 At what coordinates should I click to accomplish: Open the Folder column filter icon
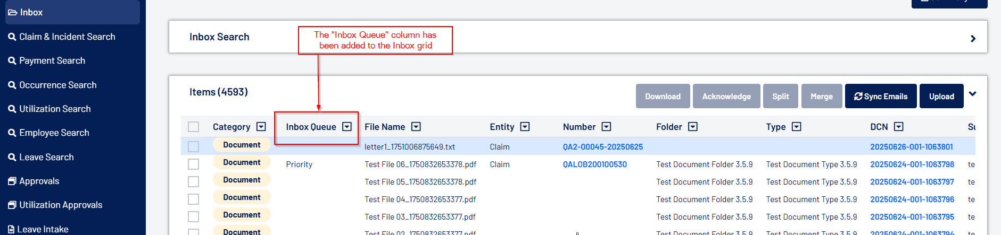point(692,127)
